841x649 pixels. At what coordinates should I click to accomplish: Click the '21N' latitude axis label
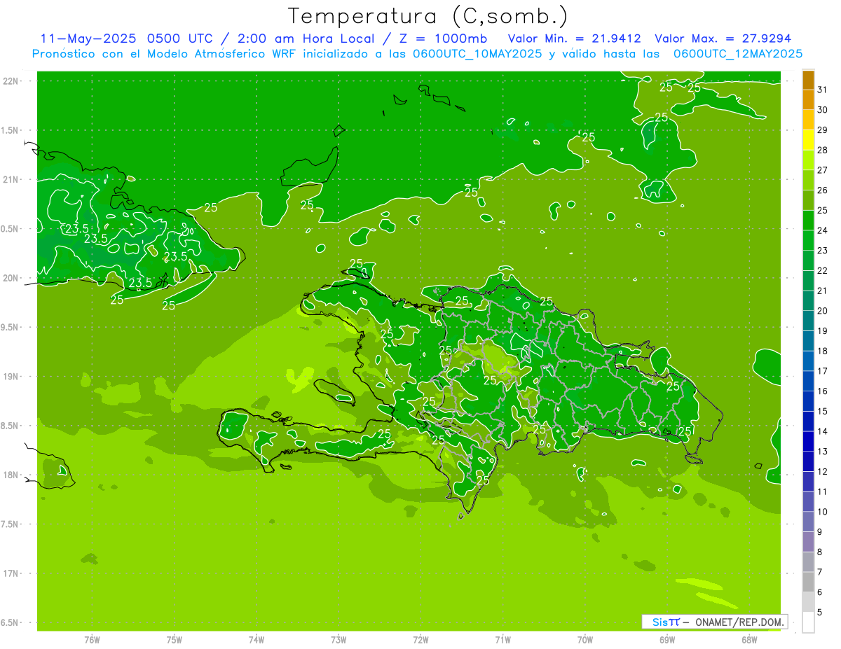[11, 179]
